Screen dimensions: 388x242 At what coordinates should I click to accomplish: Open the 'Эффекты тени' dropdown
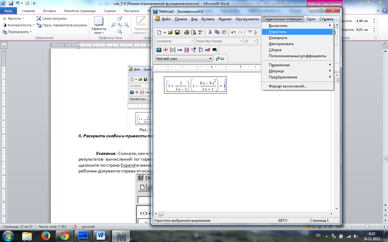coord(99,25)
